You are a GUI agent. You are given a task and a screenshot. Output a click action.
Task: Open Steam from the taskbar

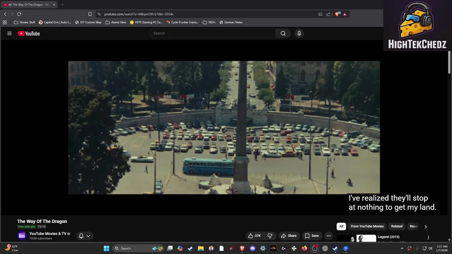[190, 248]
